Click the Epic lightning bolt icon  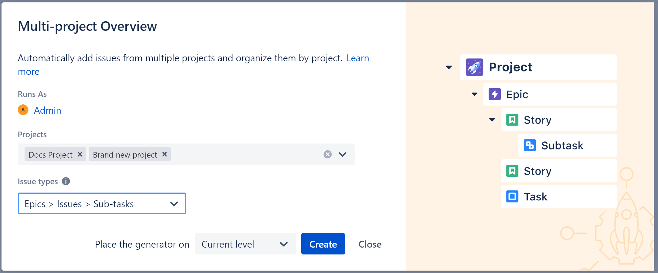[495, 94]
